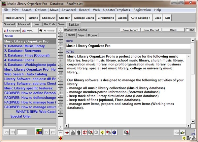Click the globe web icon in bottom toolbar
Viewport: 198px width, 142px height.
coord(114,132)
